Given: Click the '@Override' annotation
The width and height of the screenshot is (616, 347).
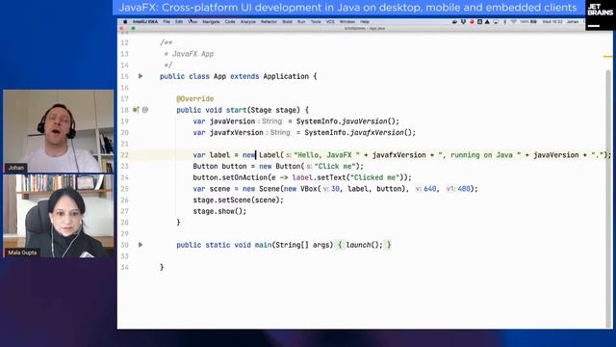Looking at the screenshot, I should point(194,98).
